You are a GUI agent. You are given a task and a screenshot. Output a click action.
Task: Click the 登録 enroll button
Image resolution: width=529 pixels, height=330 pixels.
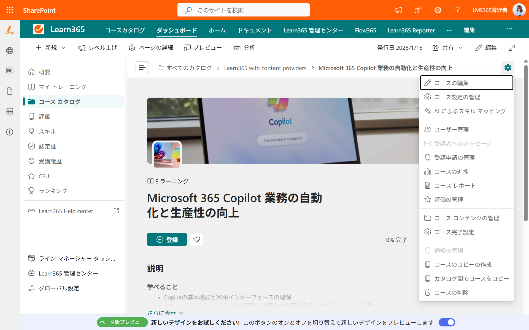pyautogui.click(x=167, y=239)
